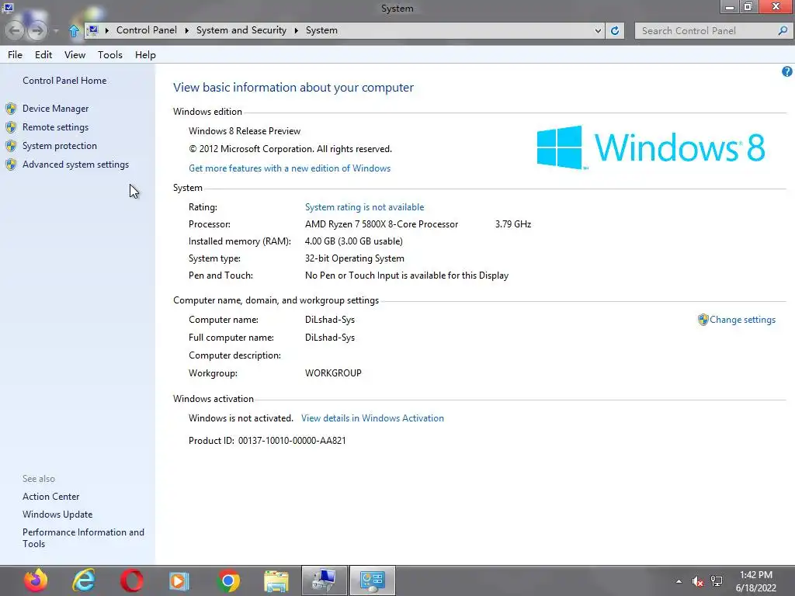
Task: Click the WORKGROUP value
Action: coord(333,373)
